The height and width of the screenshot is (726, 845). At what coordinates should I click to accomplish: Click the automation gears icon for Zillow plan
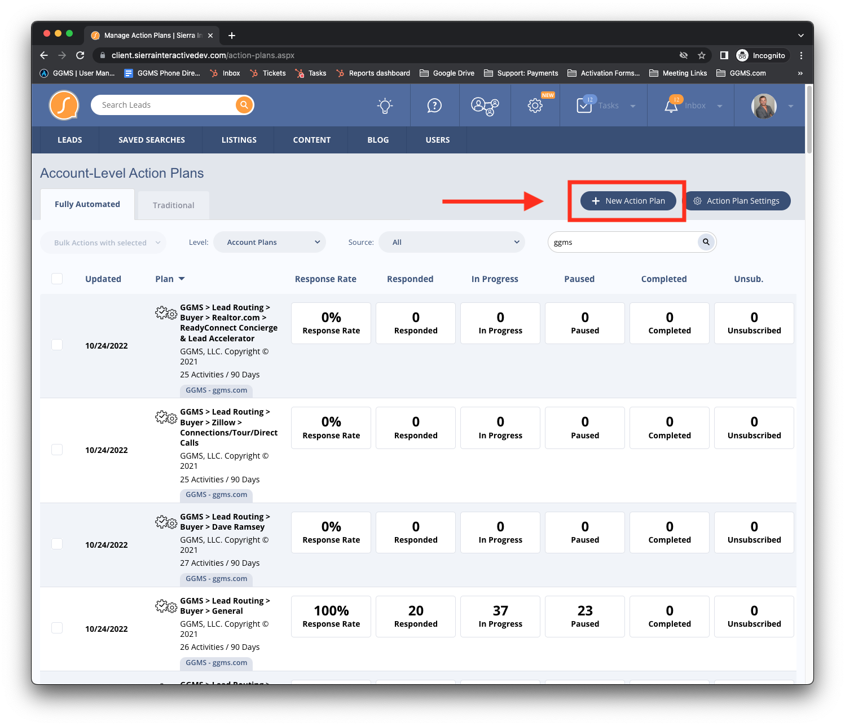(166, 417)
